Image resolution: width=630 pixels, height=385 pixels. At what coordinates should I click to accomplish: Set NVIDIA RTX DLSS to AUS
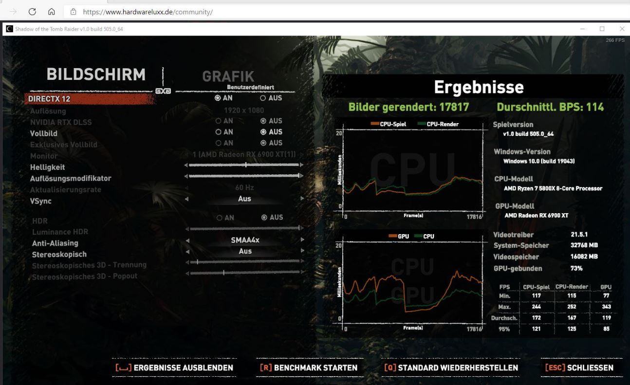271,121
